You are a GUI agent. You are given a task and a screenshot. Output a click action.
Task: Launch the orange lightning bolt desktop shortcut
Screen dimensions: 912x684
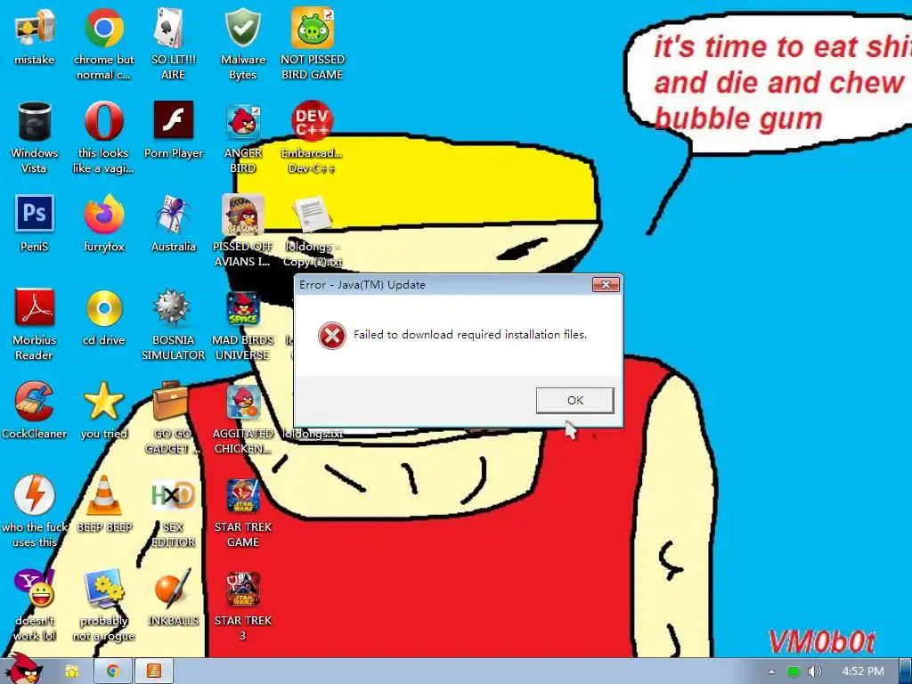click(x=35, y=511)
